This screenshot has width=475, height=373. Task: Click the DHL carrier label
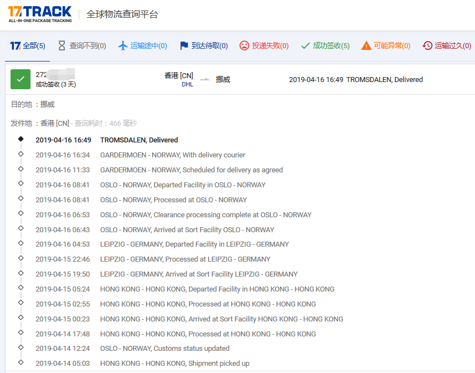187,84
